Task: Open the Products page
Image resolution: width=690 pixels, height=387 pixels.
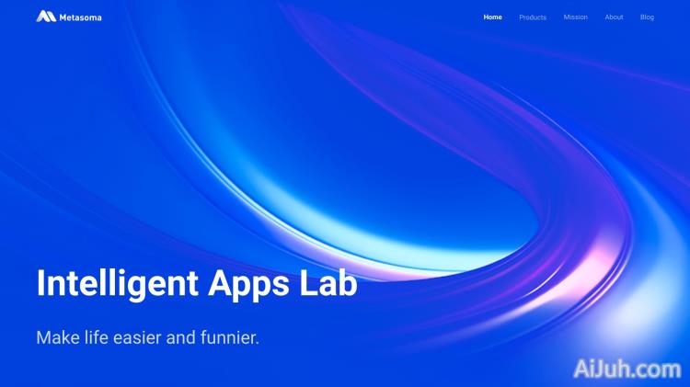Action: pos(532,17)
